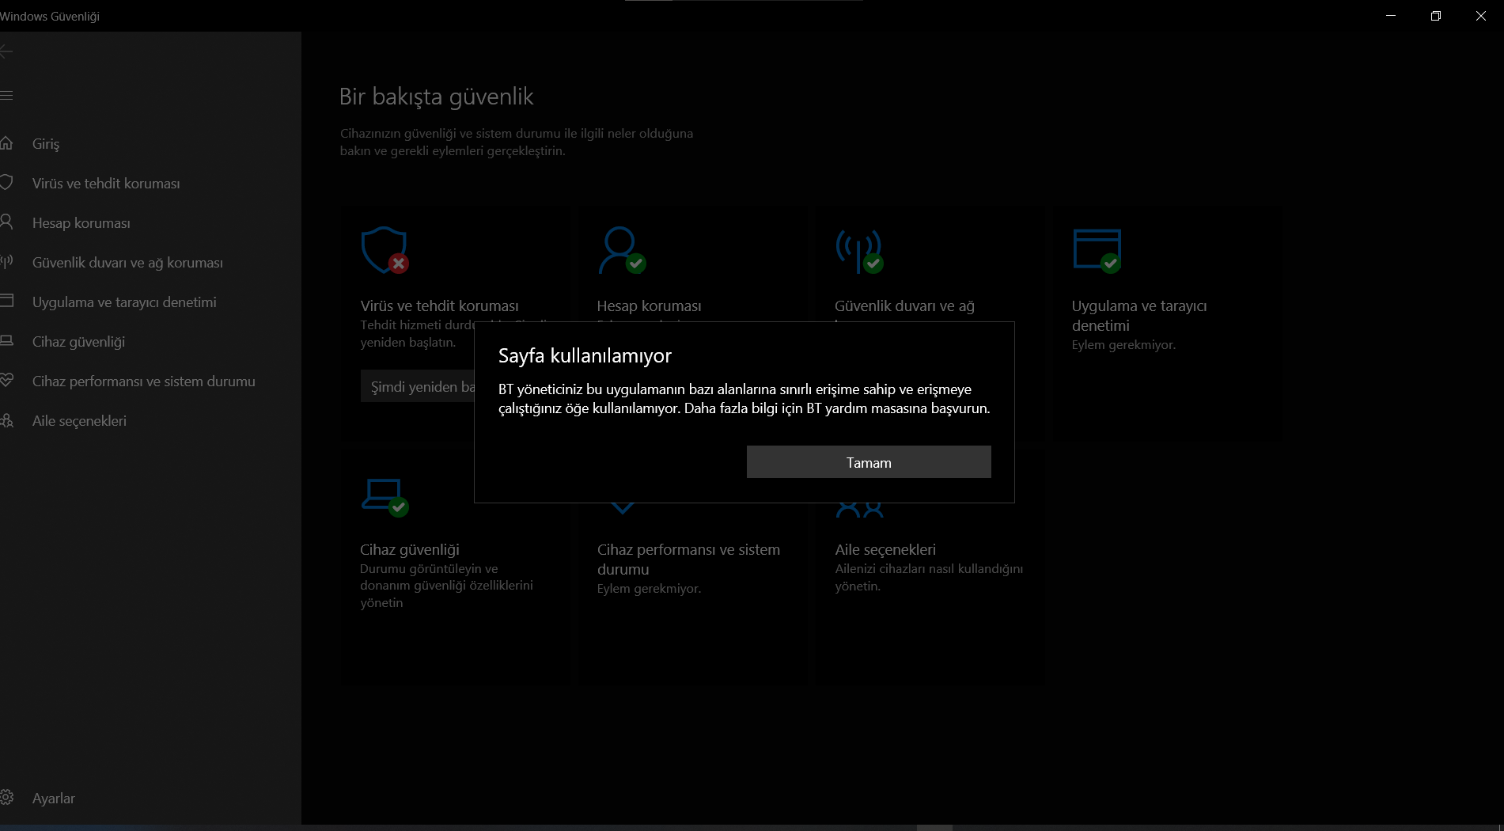Click the Aile seçenekleri card title
Screen dimensions: 1504x831
[885, 550]
